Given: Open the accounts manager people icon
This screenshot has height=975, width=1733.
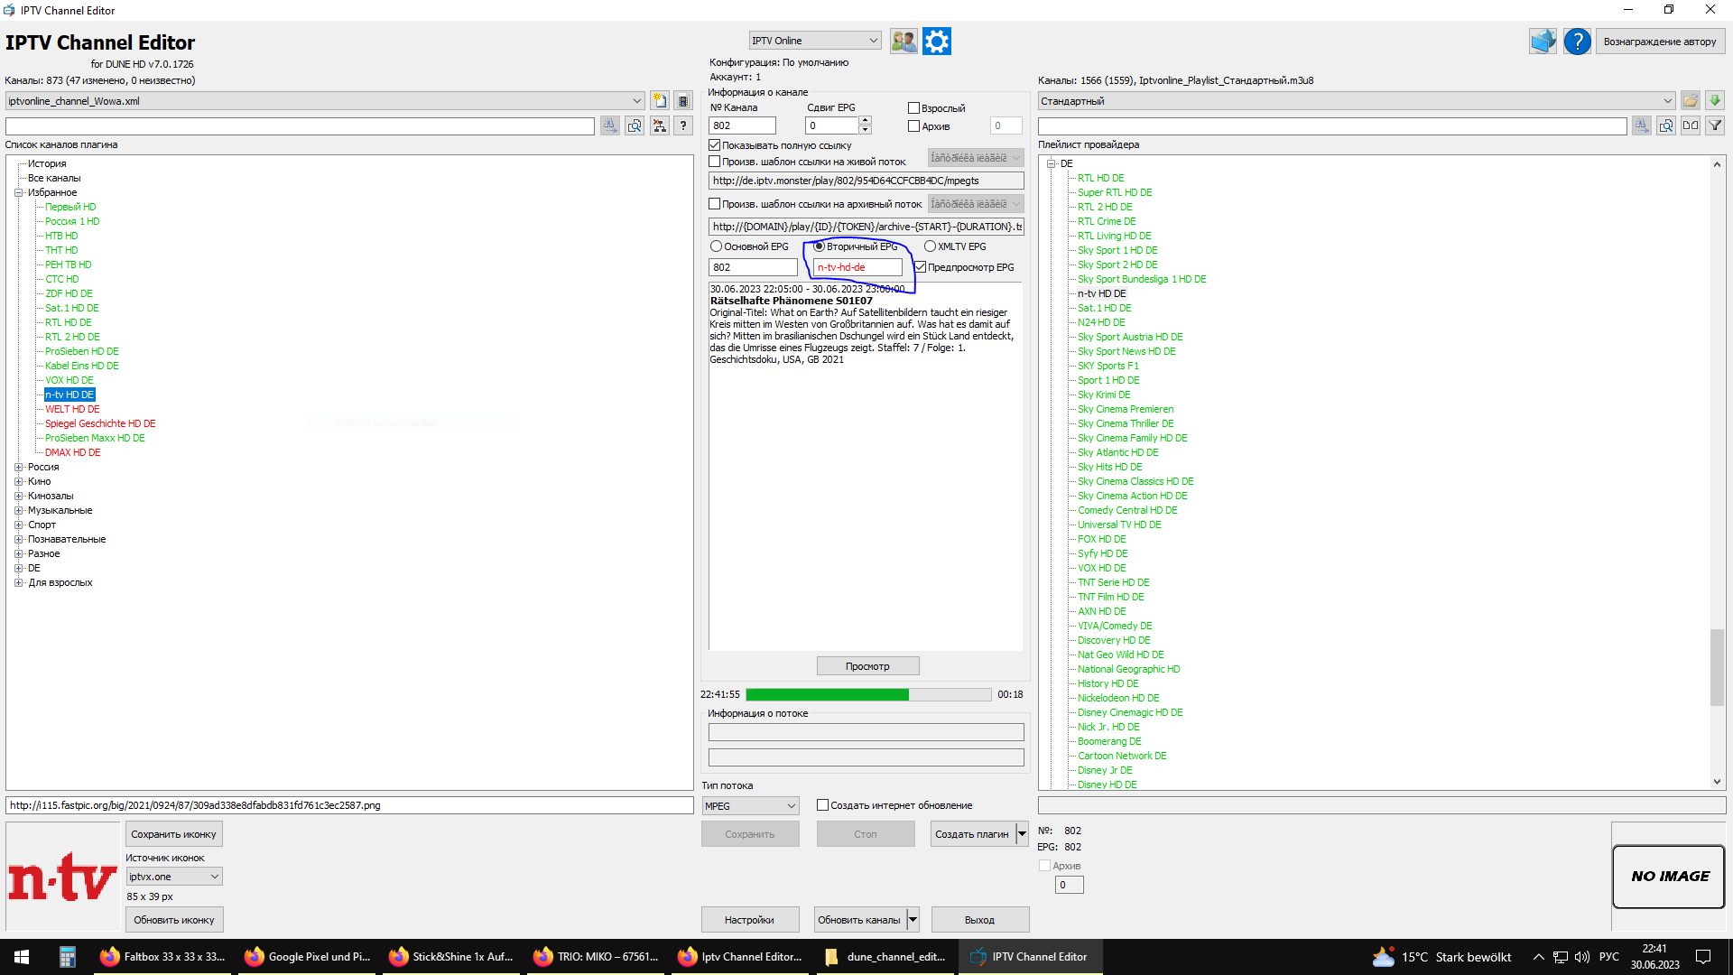Looking at the screenshot, I should pos(904,42).
